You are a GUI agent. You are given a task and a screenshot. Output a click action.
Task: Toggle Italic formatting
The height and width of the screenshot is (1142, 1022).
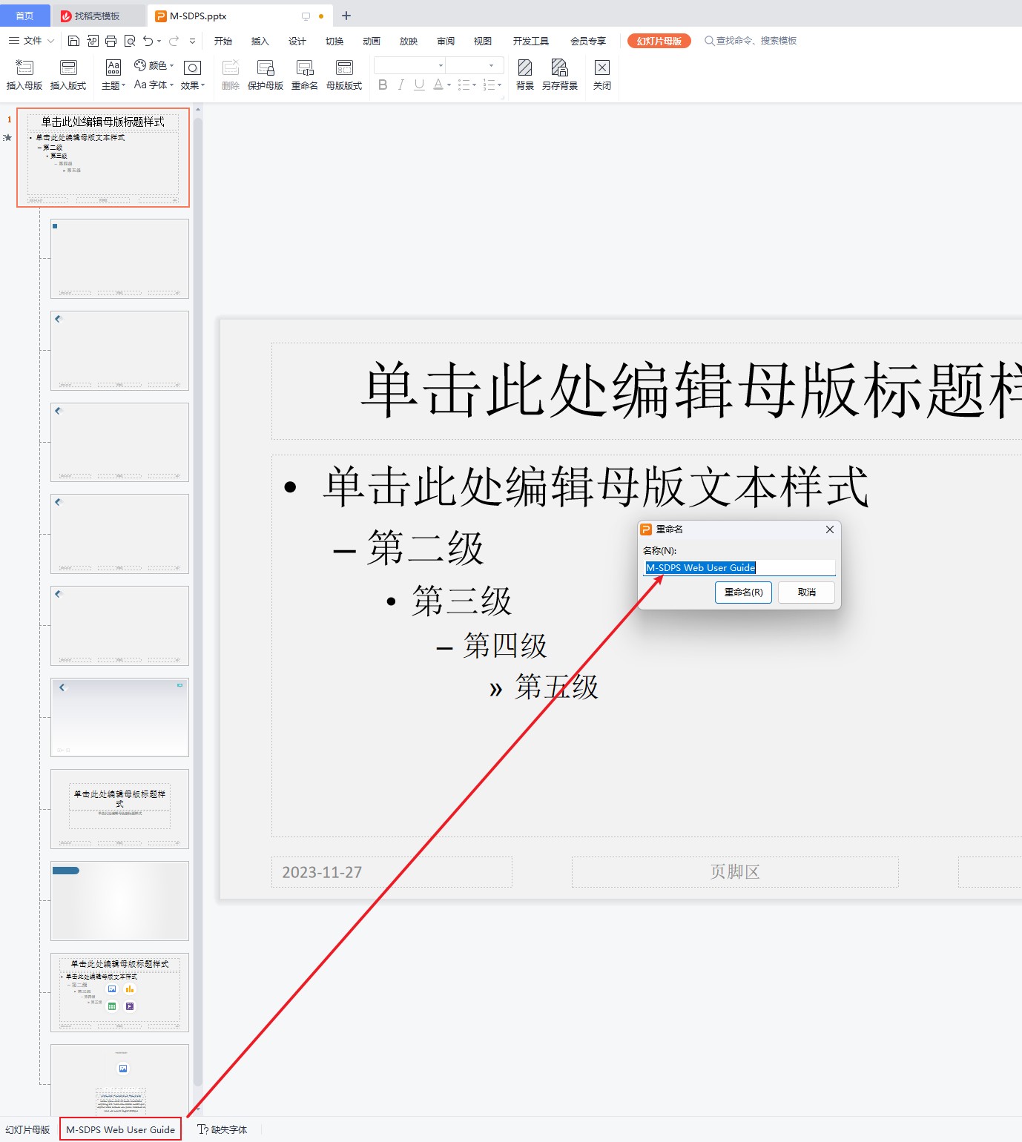click(x=400, y=85)
